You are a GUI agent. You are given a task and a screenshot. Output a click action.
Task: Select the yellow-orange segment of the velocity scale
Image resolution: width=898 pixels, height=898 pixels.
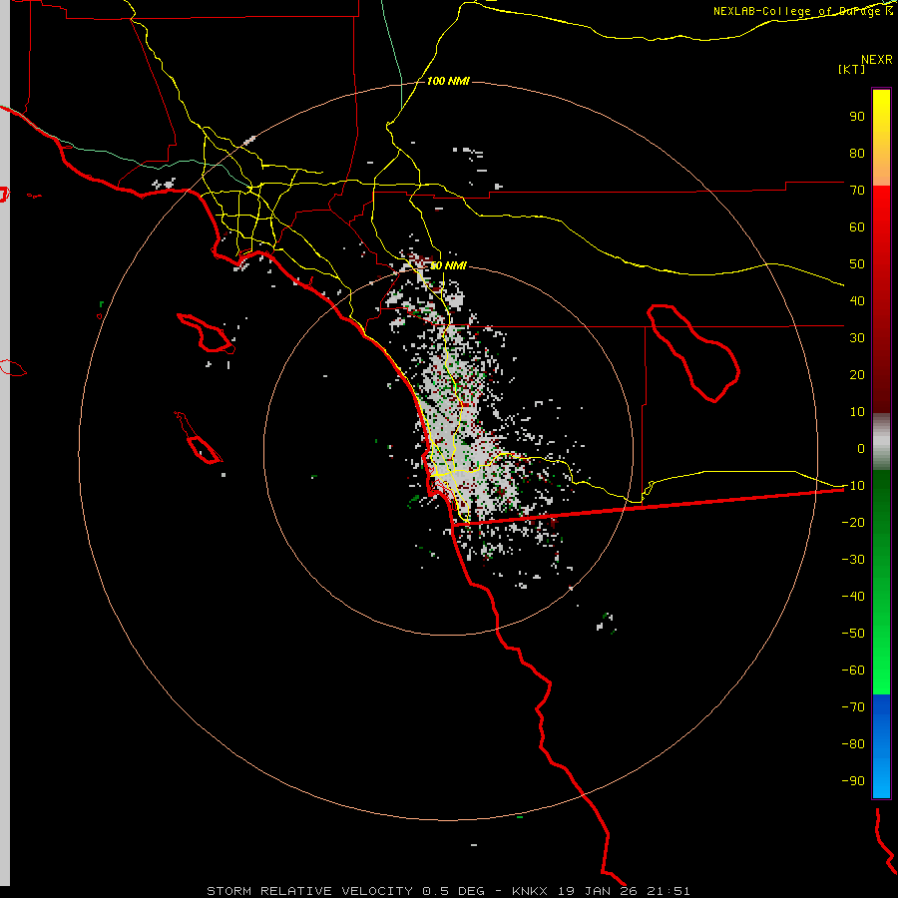click(x=881, y=138)
